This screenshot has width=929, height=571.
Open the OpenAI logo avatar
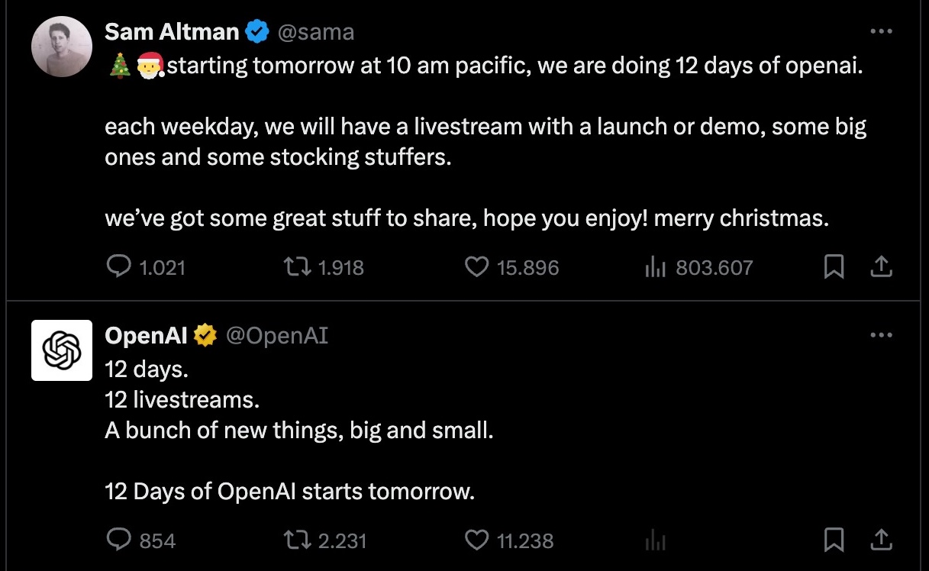point(61,350)
